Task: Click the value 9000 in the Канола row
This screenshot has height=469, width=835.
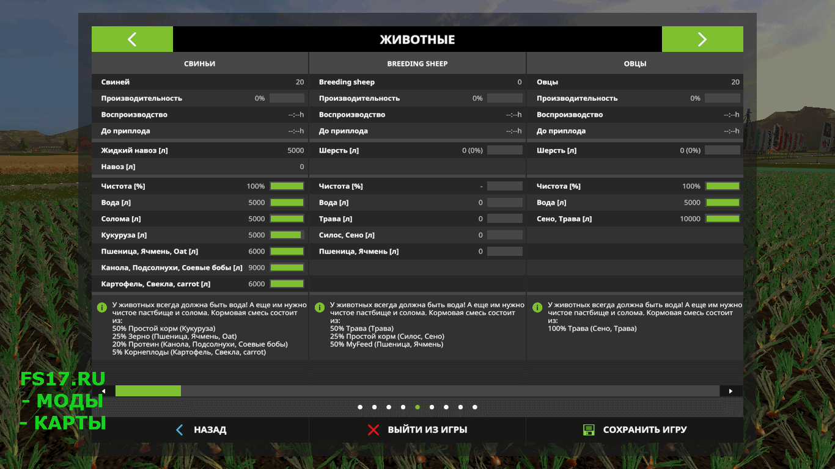Action: click(x=257, y=267)
